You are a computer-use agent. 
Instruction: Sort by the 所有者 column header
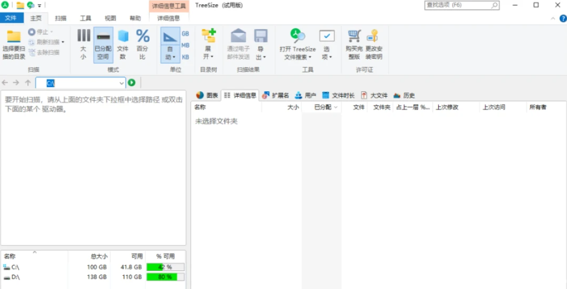coord(546,107)
